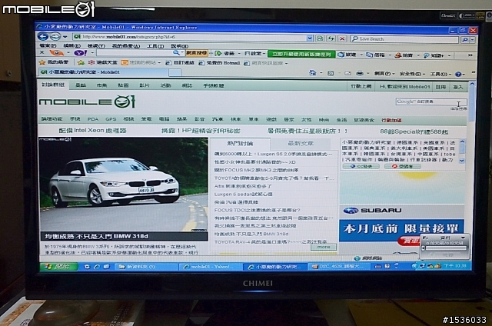Screen dimensions: 492x326
Task: Click the blue Help question mark icon
Action: click(x=458, y=75)
